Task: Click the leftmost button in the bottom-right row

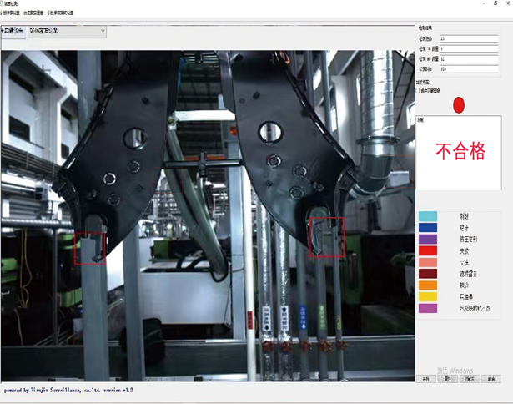Action: point(426,379)
